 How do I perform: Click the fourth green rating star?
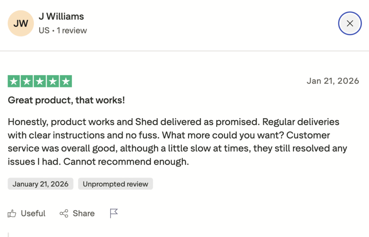(53, 81)
